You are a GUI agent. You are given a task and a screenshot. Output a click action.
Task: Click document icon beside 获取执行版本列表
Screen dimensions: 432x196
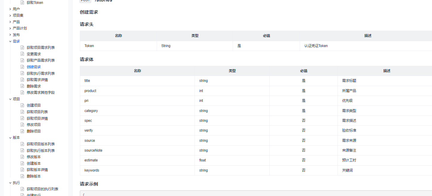[x=22, y=150]
